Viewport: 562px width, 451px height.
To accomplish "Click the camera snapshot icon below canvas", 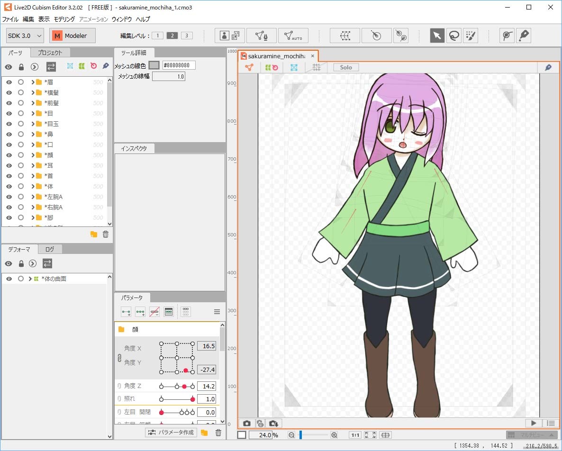I will (247, 423).
